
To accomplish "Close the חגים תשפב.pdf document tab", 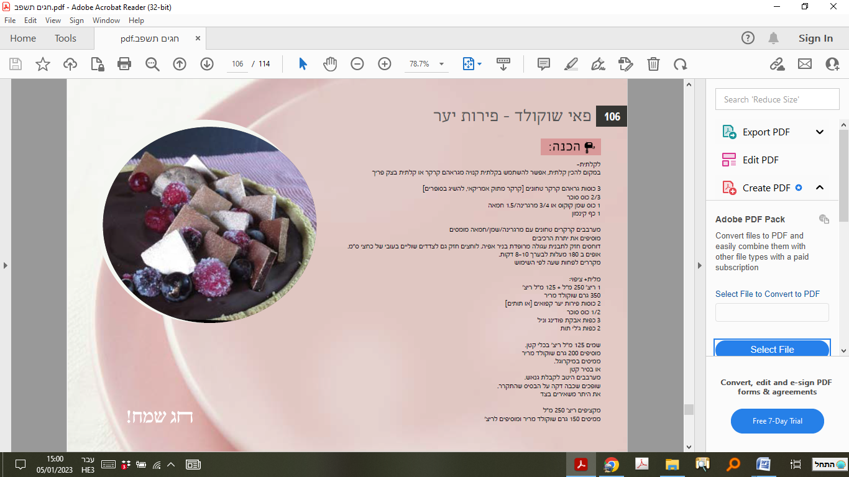I will click(x=198, y=39).
